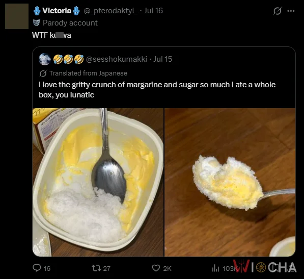Click Translated from Japanese label
The height and width of the screenshot is (279, 304).
click(x=88, y=73)
